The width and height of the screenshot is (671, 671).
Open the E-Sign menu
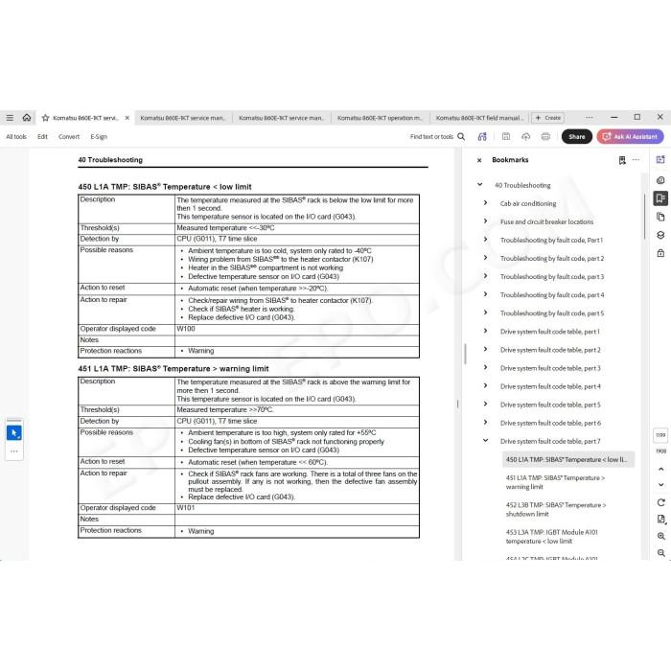click(x=99, y=136)
